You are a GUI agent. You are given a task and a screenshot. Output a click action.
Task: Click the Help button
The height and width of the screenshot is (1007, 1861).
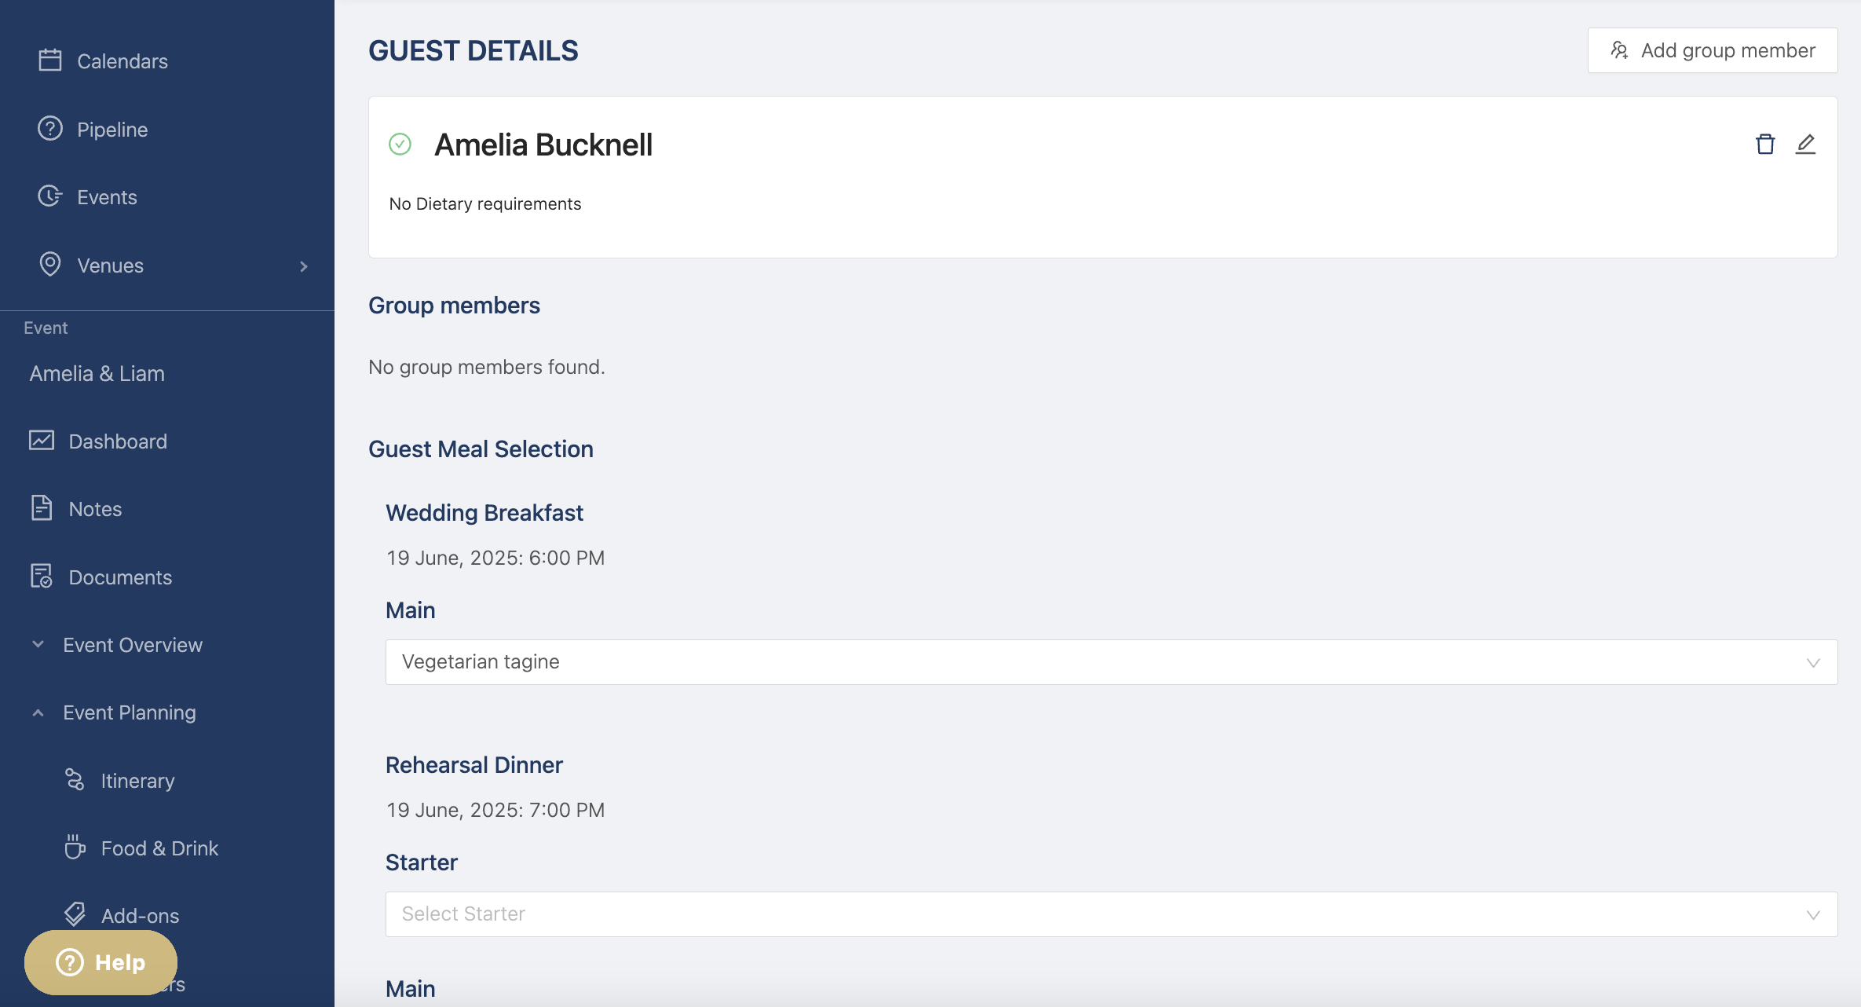click(101, 962)
